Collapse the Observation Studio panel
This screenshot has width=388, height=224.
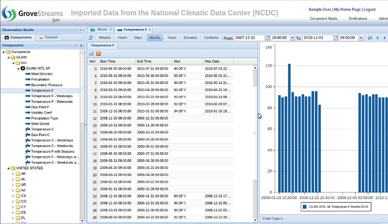coord(81,30)
